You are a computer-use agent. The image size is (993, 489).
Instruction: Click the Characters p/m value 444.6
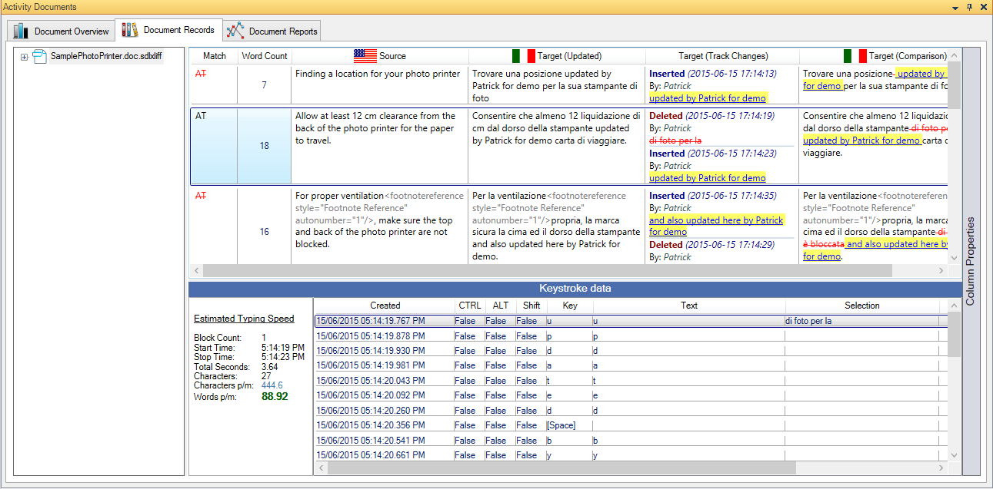coord(272,385)
